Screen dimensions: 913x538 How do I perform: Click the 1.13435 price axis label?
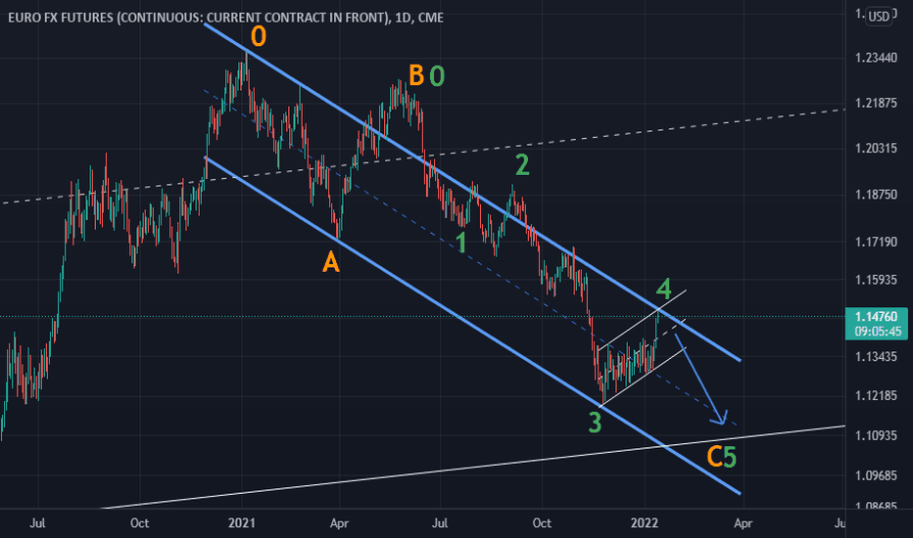pyautogui.click(x=877, y=356)
